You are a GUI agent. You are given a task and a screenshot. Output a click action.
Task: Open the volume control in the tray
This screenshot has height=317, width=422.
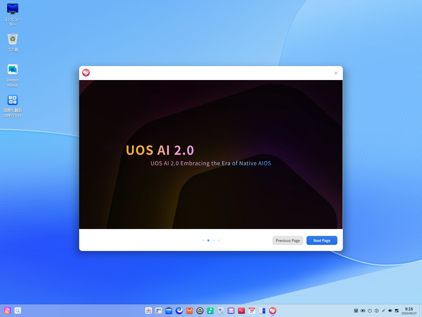390,311
